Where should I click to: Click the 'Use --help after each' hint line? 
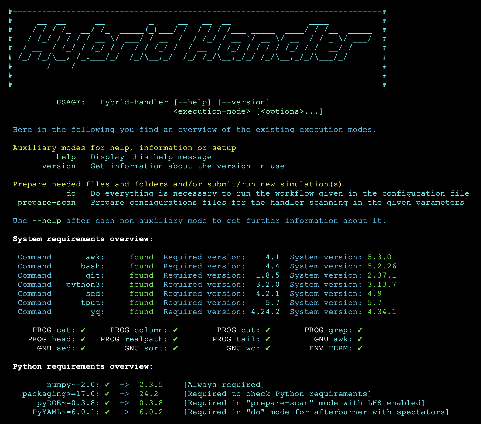(200, 221)
